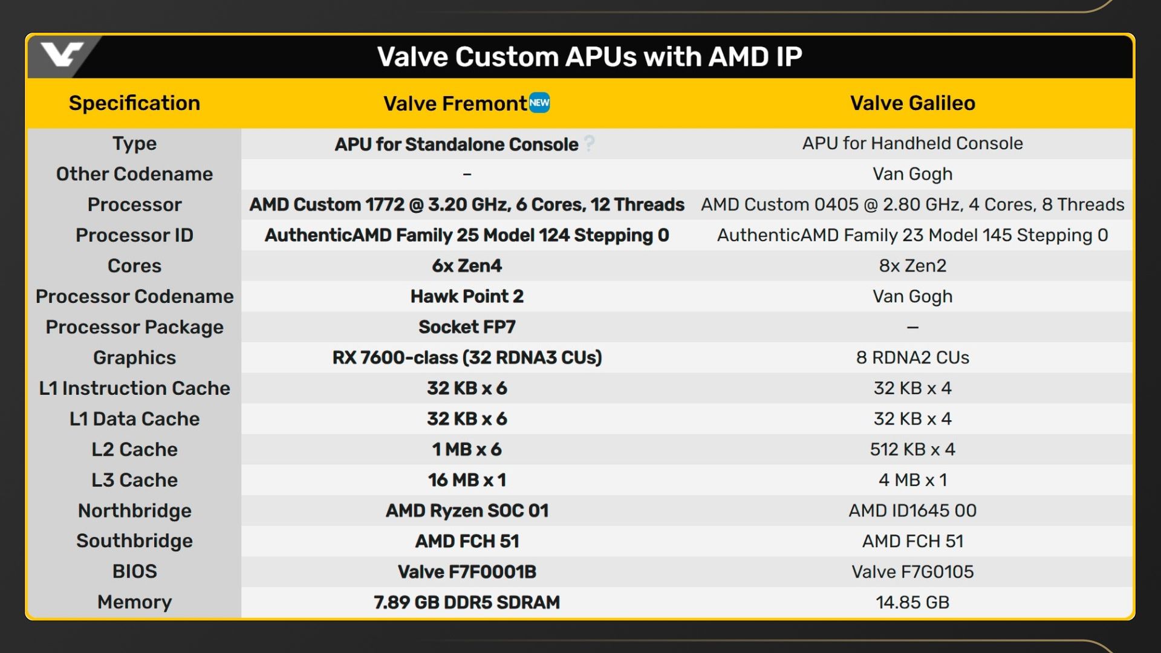Select the 'L3 Cache' row label
1161x653 pixels.
pos(134,480)
